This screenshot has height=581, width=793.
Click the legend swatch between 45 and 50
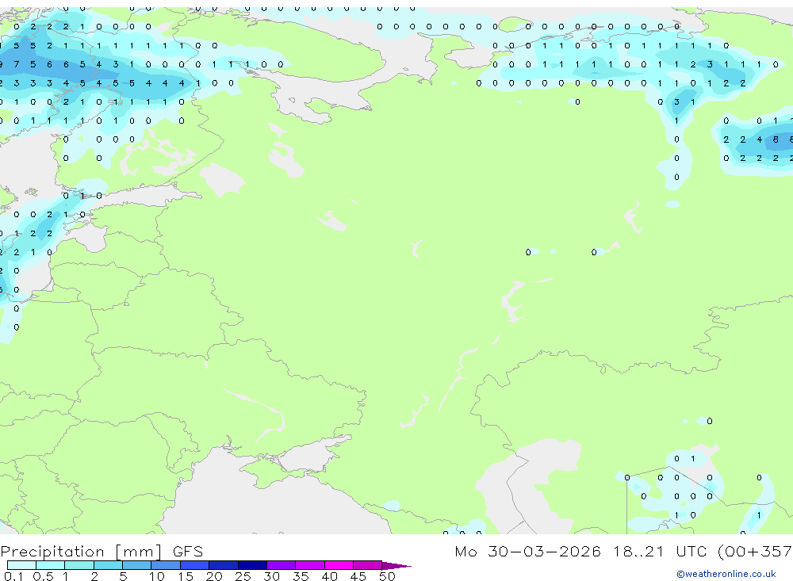pyautogui.click(x=368, y=565)
